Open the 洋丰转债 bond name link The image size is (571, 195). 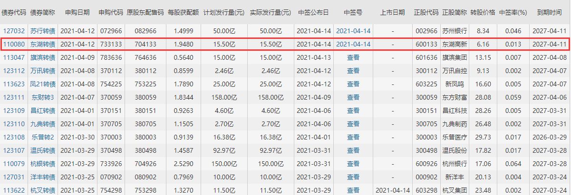click(43, 177)
